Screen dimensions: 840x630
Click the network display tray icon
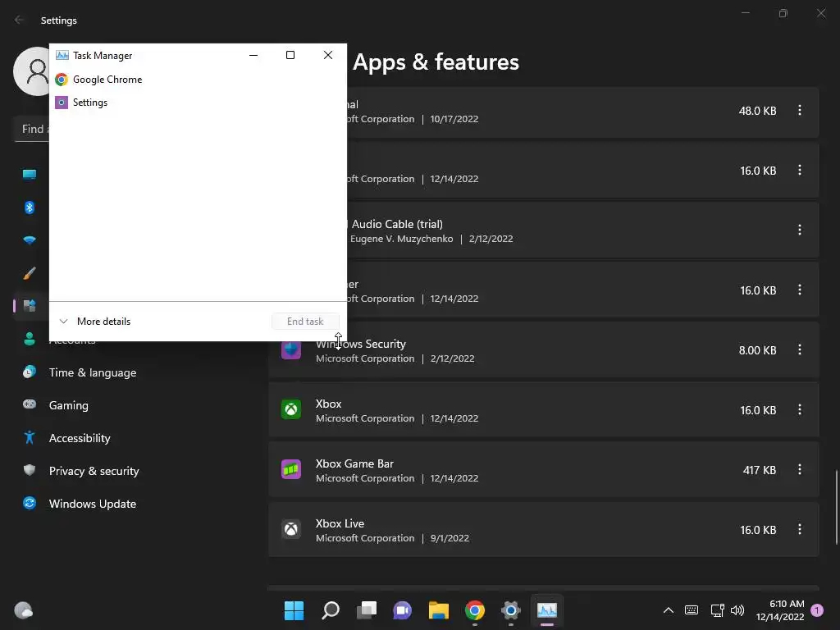coord(717,610)
